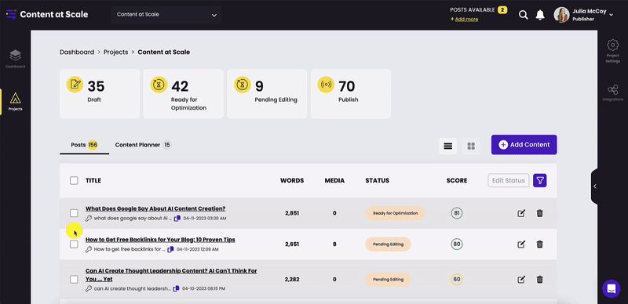This screenshot has width=628, height=304.
Task: Open Projects in the left sidebar
Action: point(15,102)
